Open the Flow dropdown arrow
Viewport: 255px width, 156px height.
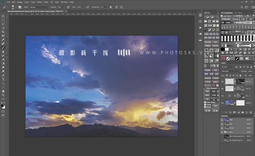83,7
